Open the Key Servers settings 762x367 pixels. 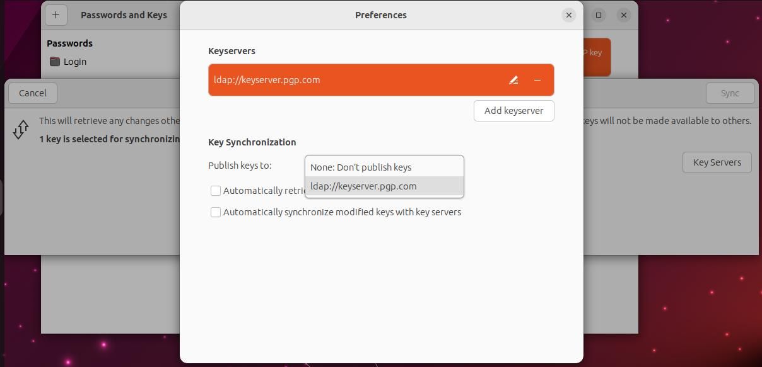coord(717,162)
